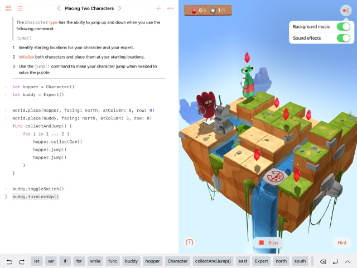Tap the green hopper character in the world

(x=248, y=82)
